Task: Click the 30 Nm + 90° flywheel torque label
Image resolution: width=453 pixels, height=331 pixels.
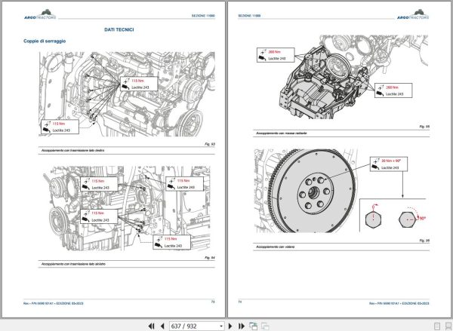Action: pos(391,161)
